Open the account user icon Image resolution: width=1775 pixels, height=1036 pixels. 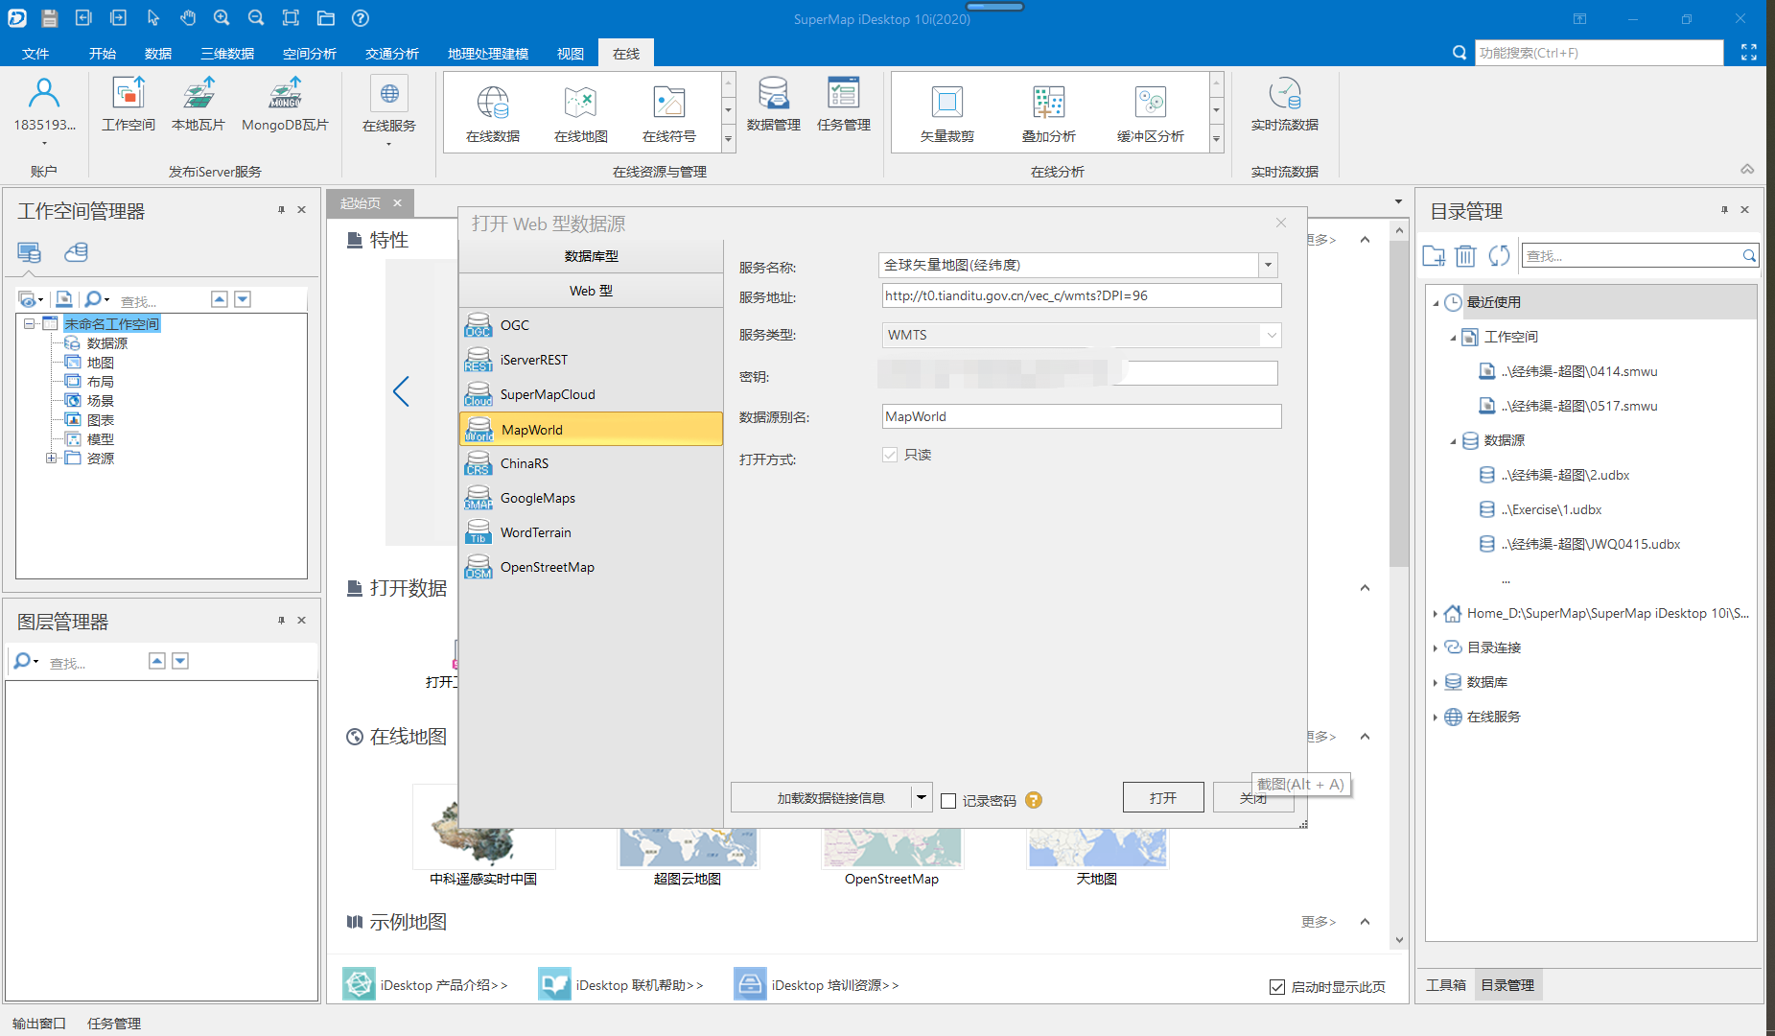(x=44, y=93)
